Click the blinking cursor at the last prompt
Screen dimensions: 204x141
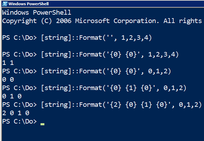click(42, 124)
